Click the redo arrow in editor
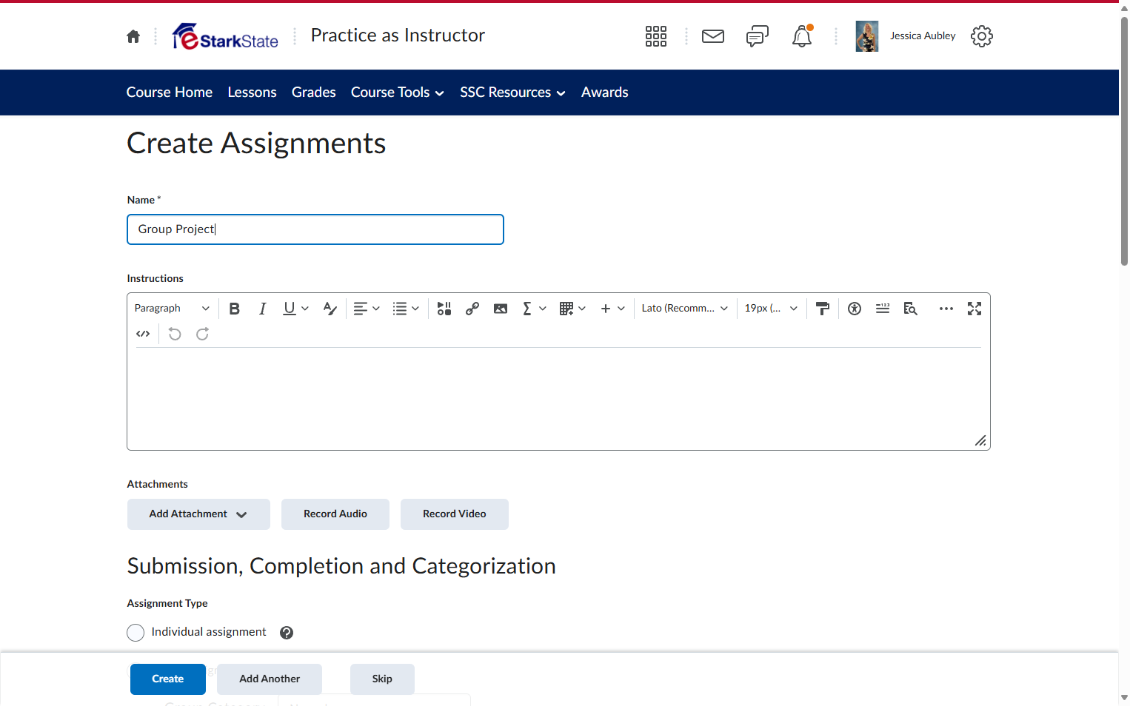The width and height of the screenshot is (1130, 706). [202, 334]
